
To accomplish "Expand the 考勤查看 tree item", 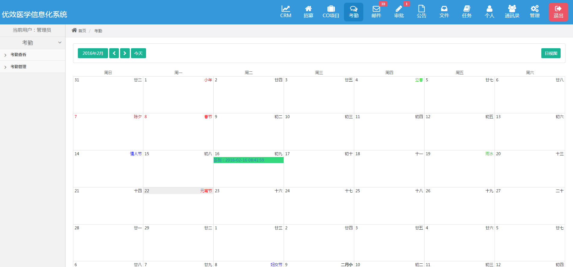I will (5, 55).
